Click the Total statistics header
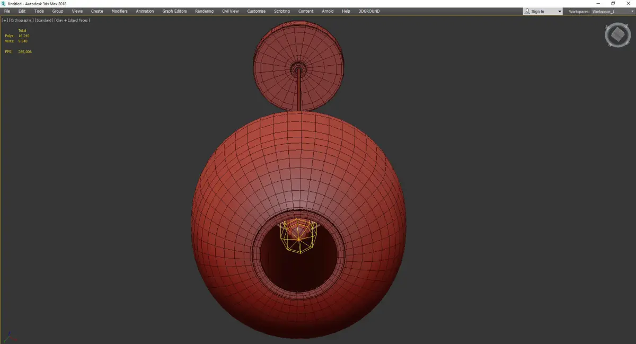Screen dimensions: 636x344 click(x=22, y=30)
